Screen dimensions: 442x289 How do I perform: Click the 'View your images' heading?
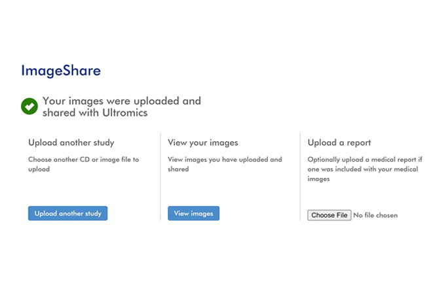pyautogui.click(x=203, y=143)
